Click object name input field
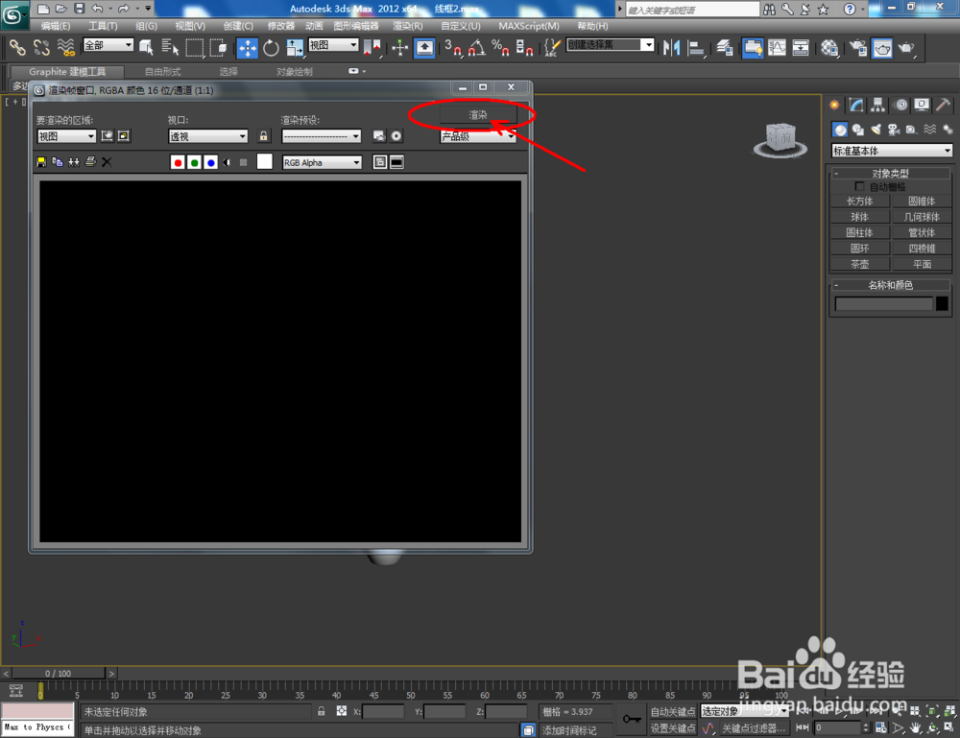960x738 pixels. point(883,303)
